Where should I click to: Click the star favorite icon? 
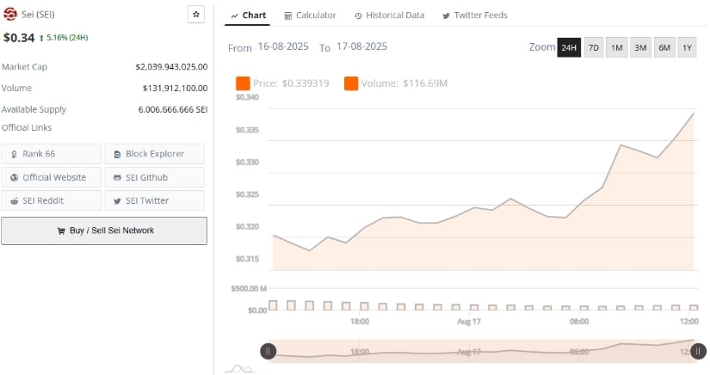[196, 15]
